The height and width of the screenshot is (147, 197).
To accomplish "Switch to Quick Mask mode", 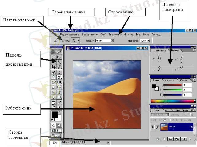I will pyautogui.click(x=59, y=126).
